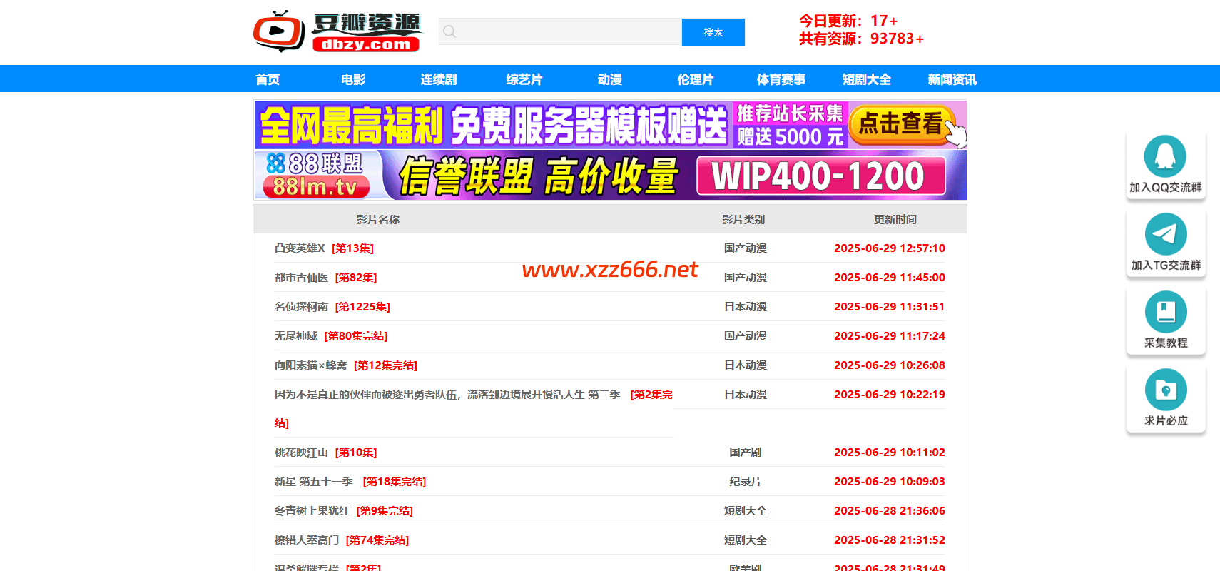Click the update time 2025-06-29 10:09:03
This screenshot has width=1220, height=571.
point(890,482)
